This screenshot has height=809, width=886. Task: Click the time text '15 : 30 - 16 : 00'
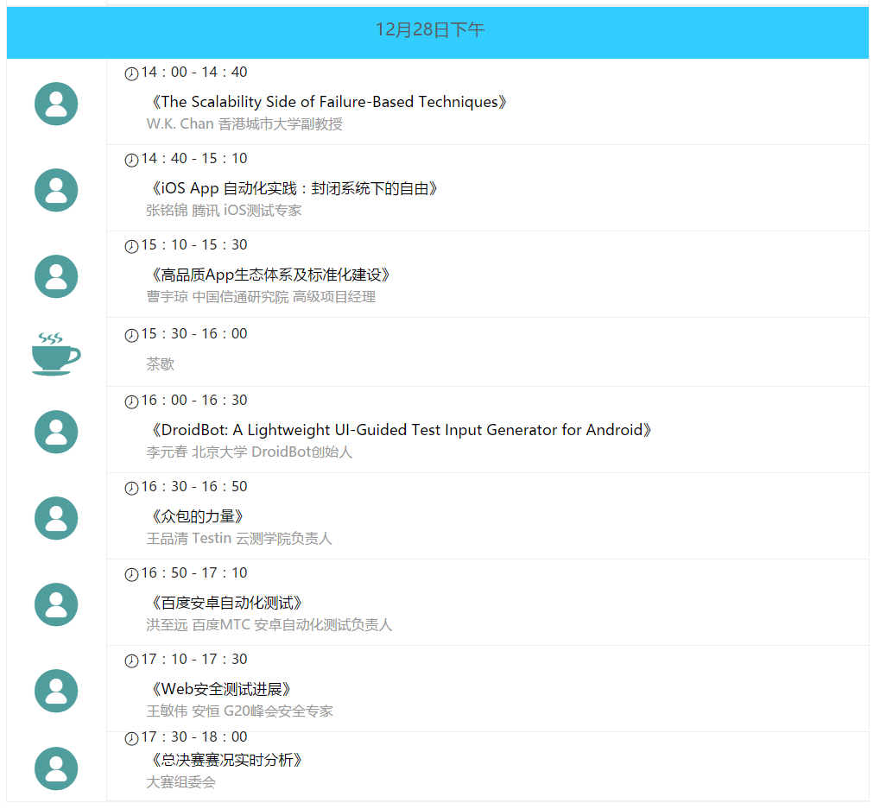coord(194,334)
